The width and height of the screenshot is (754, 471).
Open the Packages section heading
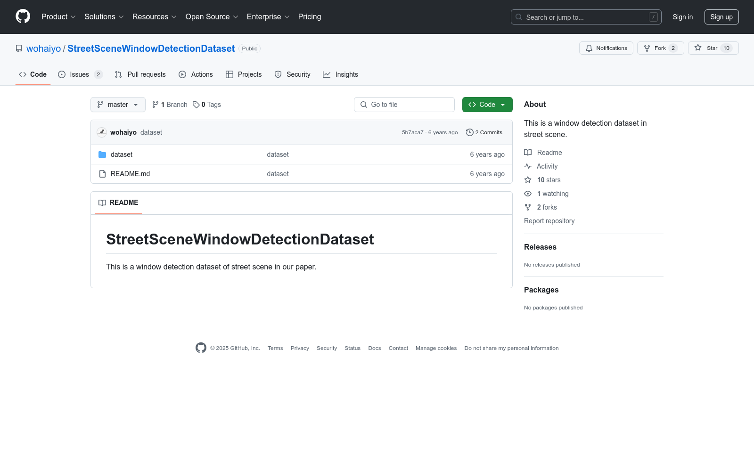tap(541, 290)
